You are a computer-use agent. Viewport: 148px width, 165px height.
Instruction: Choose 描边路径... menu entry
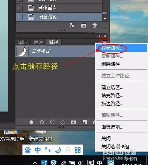121,103
